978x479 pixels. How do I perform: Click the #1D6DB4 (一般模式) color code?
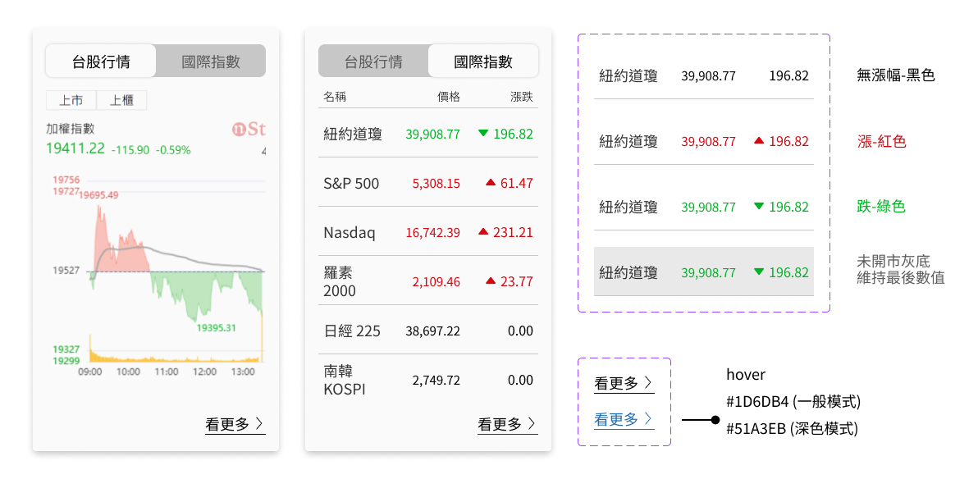(x=793, y=402)
